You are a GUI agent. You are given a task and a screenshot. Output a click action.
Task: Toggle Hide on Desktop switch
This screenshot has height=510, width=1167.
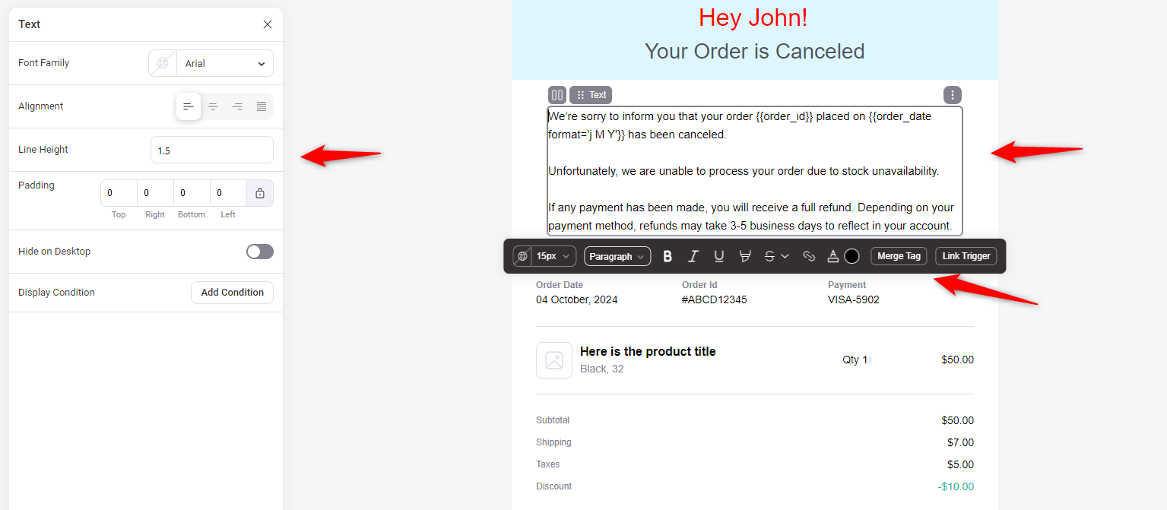click(x=260, y=252)
